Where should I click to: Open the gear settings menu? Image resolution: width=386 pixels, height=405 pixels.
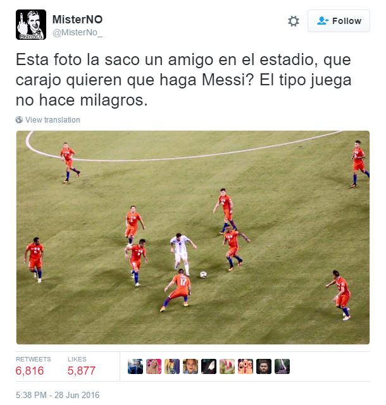294,21
